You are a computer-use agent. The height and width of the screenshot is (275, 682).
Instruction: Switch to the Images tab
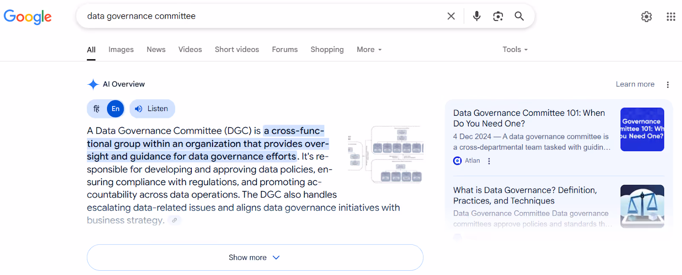click(121, 49)
